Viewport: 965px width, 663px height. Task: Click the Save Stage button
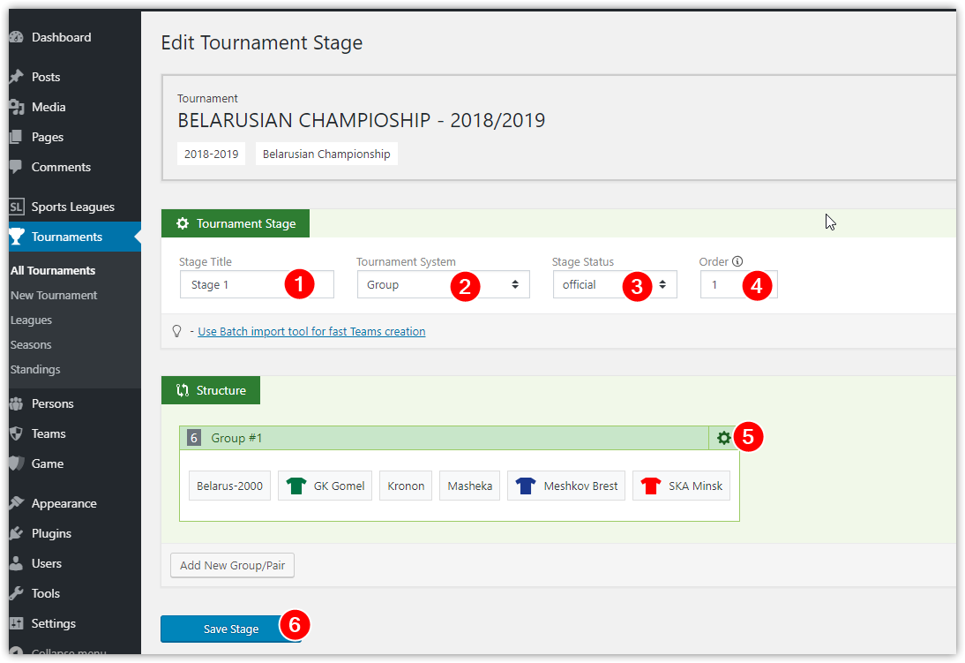click(231, 629)
